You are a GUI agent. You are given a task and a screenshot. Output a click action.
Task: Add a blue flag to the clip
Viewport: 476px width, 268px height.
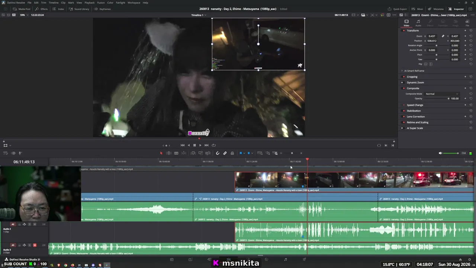coord(241,153)
